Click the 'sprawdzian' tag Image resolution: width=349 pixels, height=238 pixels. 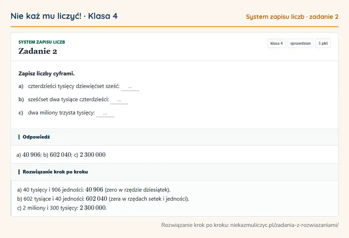(x=300, y=43)
